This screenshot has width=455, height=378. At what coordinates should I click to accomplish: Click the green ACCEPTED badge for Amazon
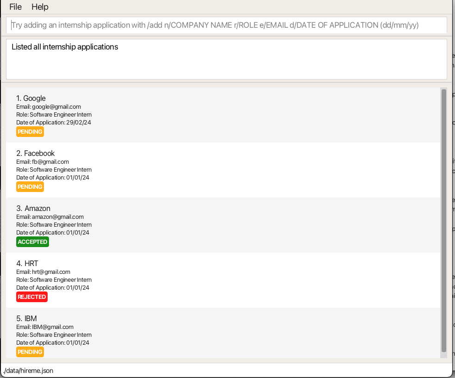point(32,242)
